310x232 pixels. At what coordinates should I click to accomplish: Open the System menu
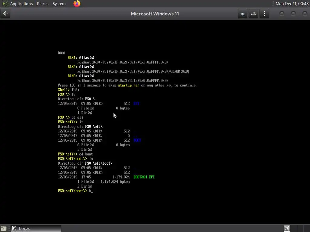pyautogui.click(x=59, y=4)
